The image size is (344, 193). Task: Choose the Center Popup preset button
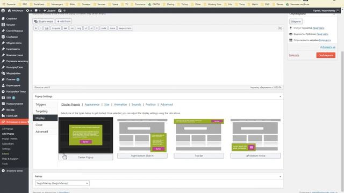coord(86,157)
